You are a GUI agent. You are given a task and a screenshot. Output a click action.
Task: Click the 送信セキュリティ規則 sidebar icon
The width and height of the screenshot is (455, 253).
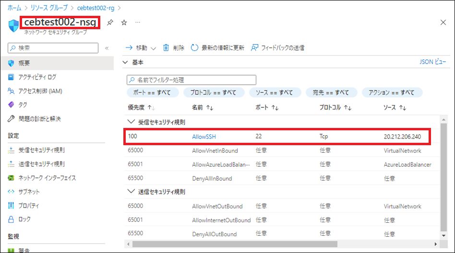pyautogui.click(x=11, y=164)
